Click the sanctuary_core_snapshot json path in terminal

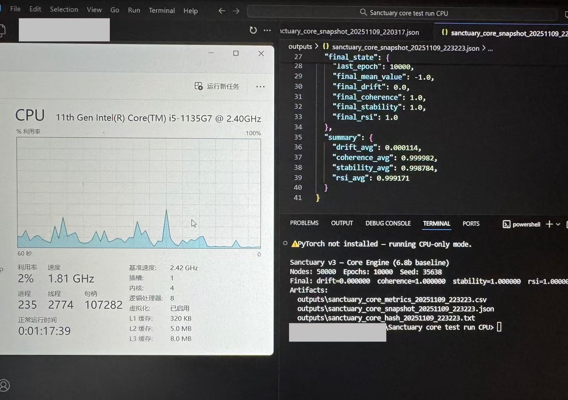(x=395, y=309)
